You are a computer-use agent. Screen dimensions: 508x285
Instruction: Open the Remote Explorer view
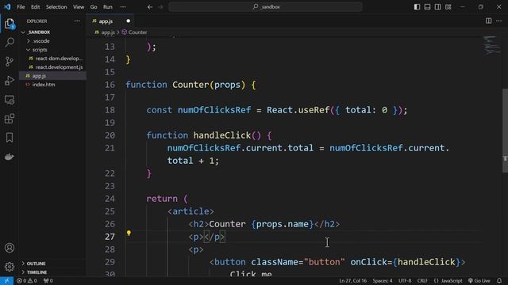pos(10,100)
